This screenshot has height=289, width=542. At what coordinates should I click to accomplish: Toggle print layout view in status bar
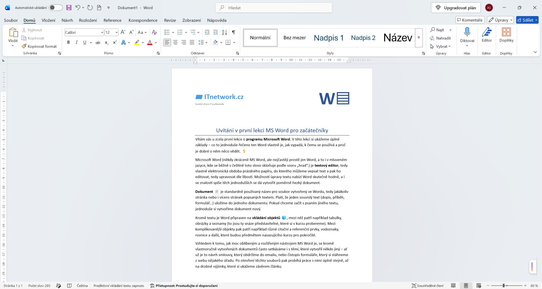point(466,286)
